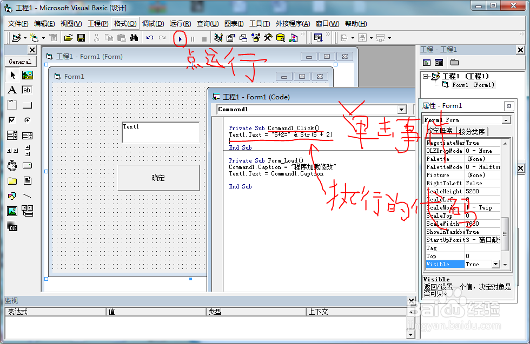
Task: Click the Add Standard EXE Project icon
Action: coord(16,38)
